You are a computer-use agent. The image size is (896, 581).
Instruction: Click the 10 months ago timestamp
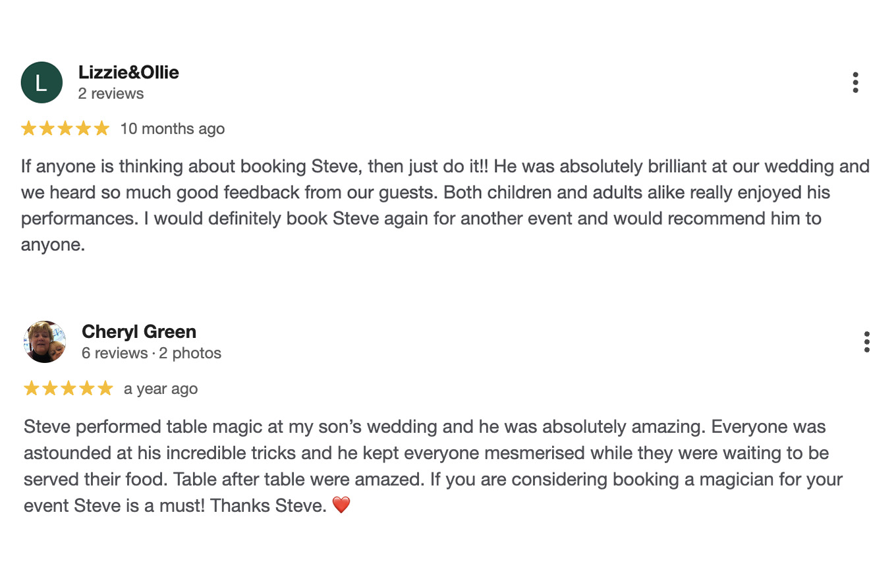pyautogui.click(x=172, y=128)
